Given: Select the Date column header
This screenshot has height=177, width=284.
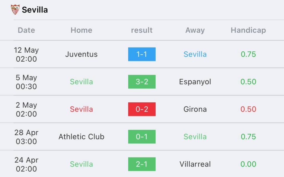Looking at the screenshot, I should (26, 30).
